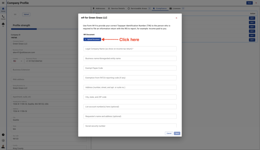Click Exemption from FATCA reporting code field
This screenshot has width=260, height=150.
[130, 78]
